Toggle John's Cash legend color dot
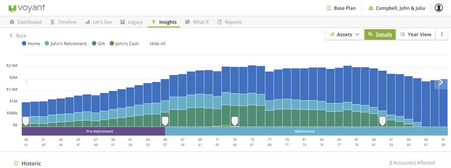This screenshot has width=451, height=168. coord(112,44)
